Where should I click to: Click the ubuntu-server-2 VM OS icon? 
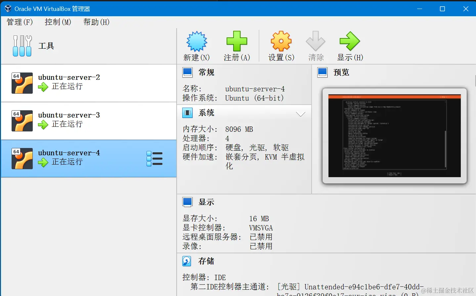point(22,83)
